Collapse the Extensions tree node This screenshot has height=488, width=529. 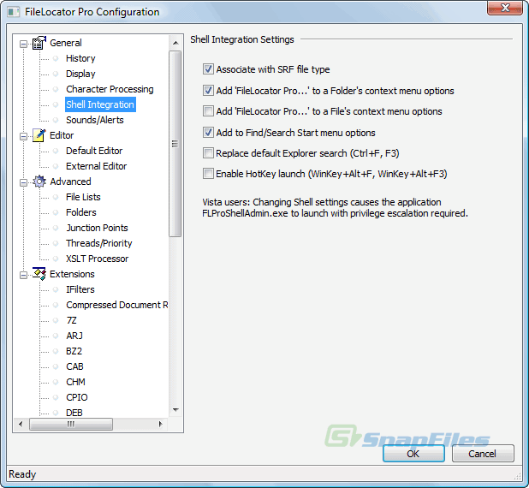coord(23,275)
